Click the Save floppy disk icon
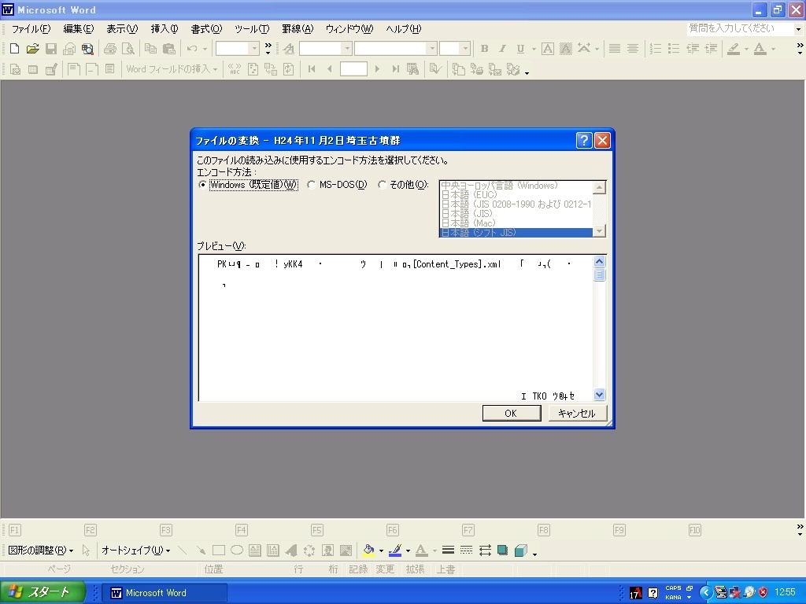 [x=51, y=49]
